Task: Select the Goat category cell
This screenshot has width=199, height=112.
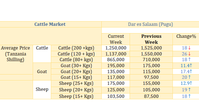Action: coord(42,71)
